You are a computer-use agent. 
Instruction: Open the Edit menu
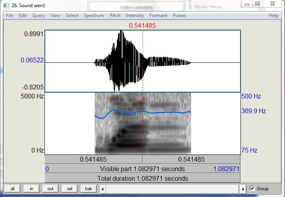point(23,15)
